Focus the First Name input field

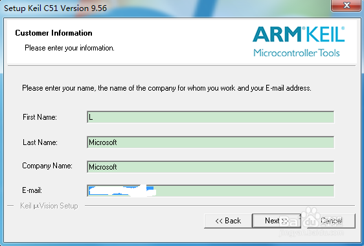click(x=210, y=117)
